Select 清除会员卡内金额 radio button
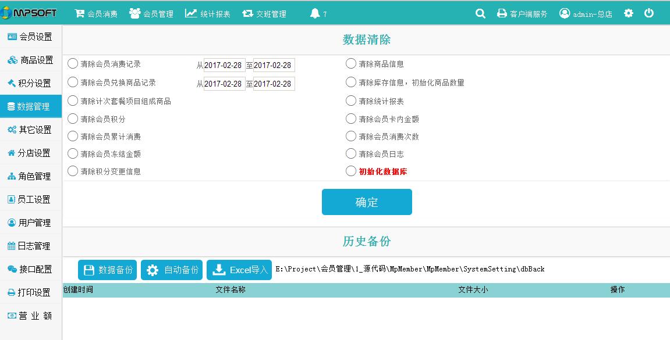Viewport: 670px width, 340px height. [x=351, y=119]
